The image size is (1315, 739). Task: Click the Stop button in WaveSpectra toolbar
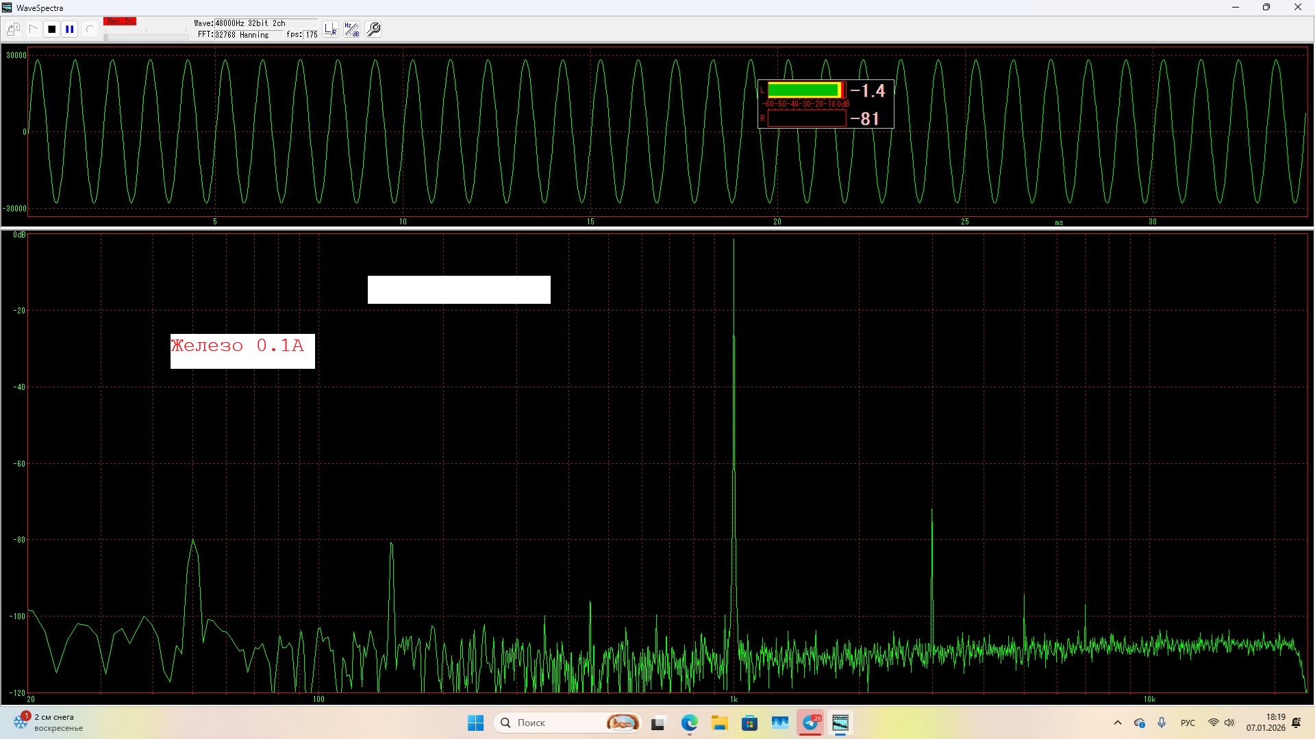(51, 29)
